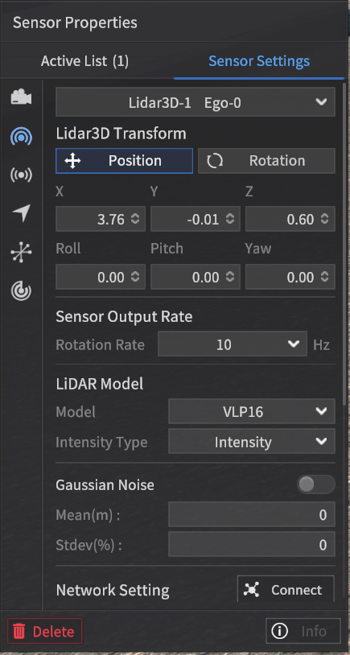This screenshot has height=655, width=350.
Task: Select the radio wave sensor sidebar icon
Action: pyautogui.click(x=21, y=175)
